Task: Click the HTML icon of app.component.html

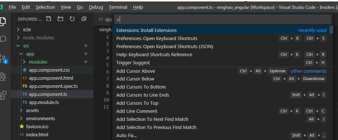Action: 25,78
